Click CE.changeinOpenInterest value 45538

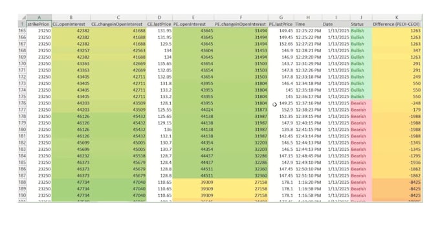point(118,156)
